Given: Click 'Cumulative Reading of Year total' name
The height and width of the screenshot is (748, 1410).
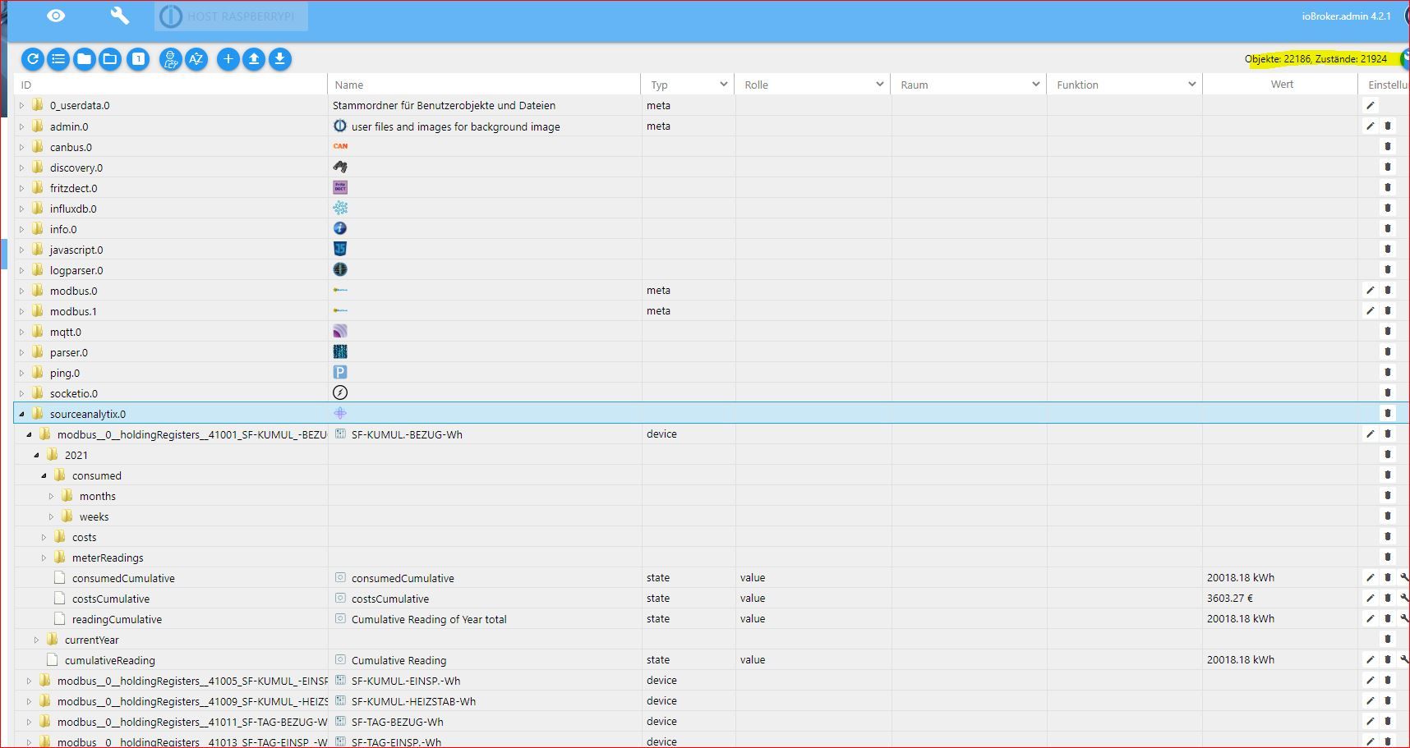Looking at the screenshot, I should pyautogui.click(x=429, y=619).
